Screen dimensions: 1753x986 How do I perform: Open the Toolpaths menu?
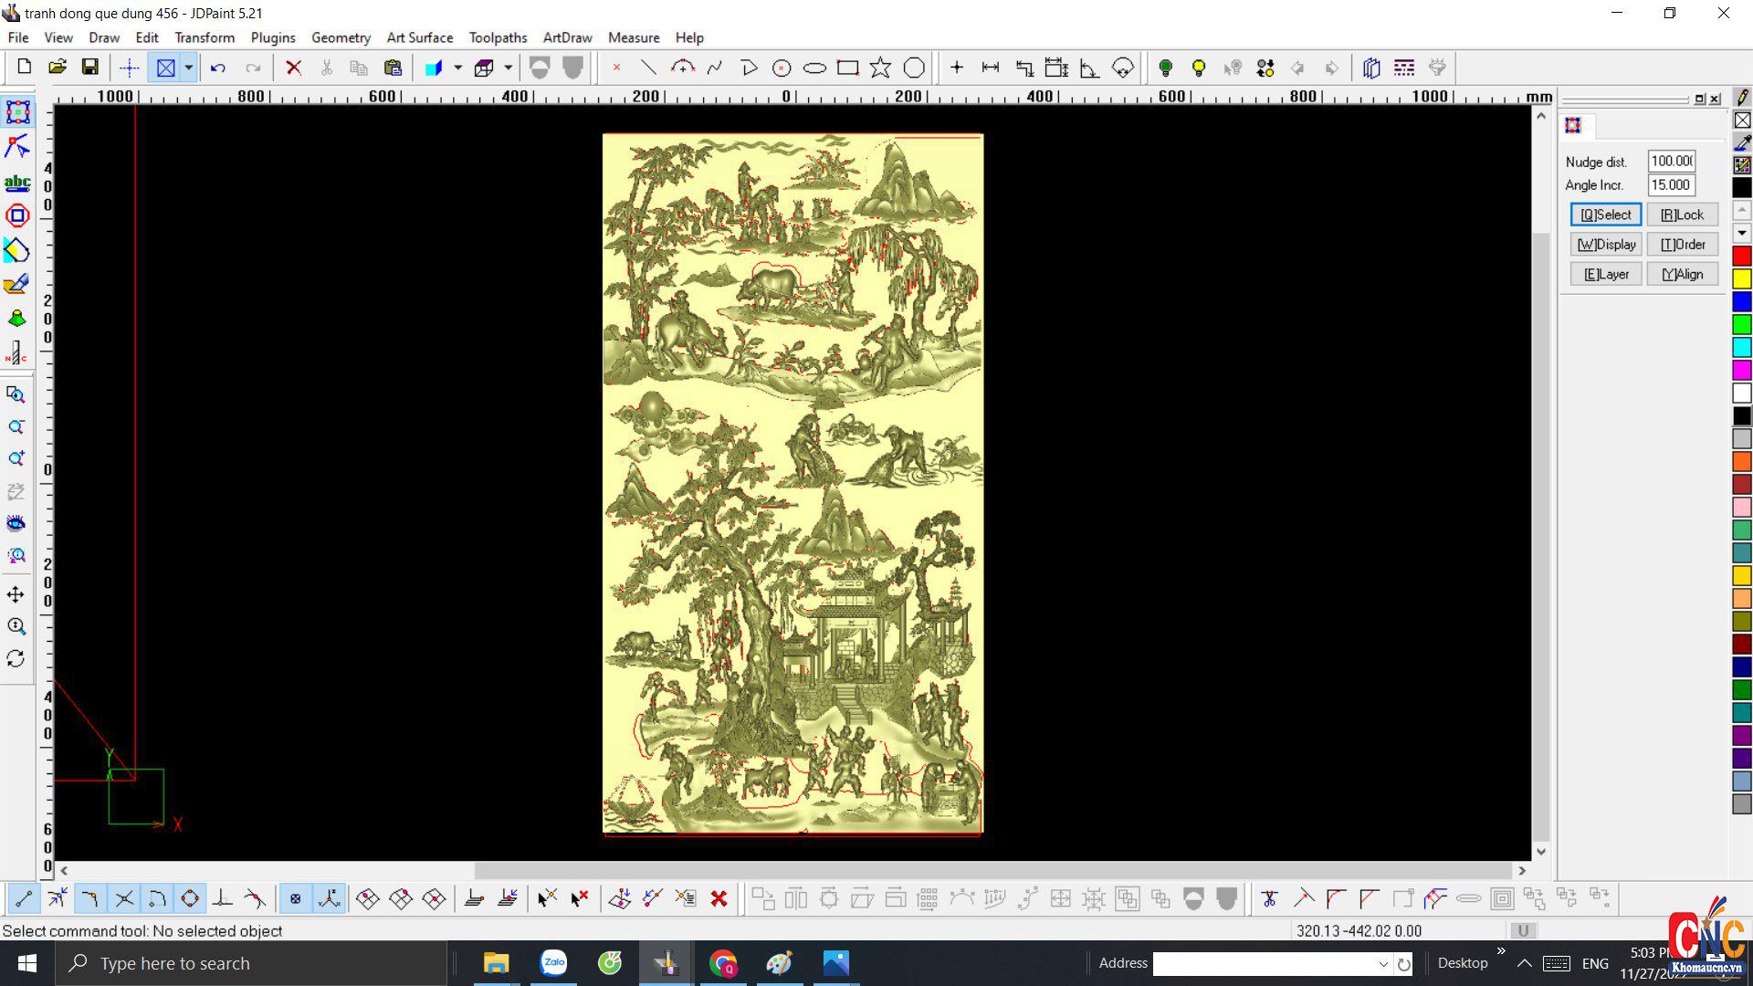click(x=498, y=37)
